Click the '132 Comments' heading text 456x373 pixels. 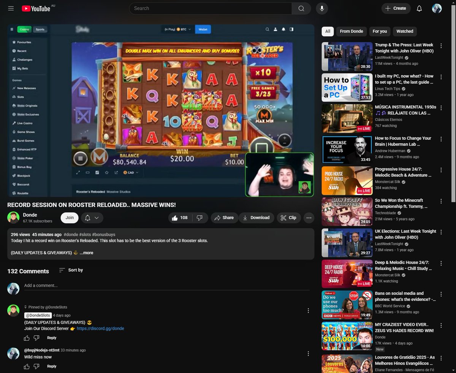[x=28, y=271]
